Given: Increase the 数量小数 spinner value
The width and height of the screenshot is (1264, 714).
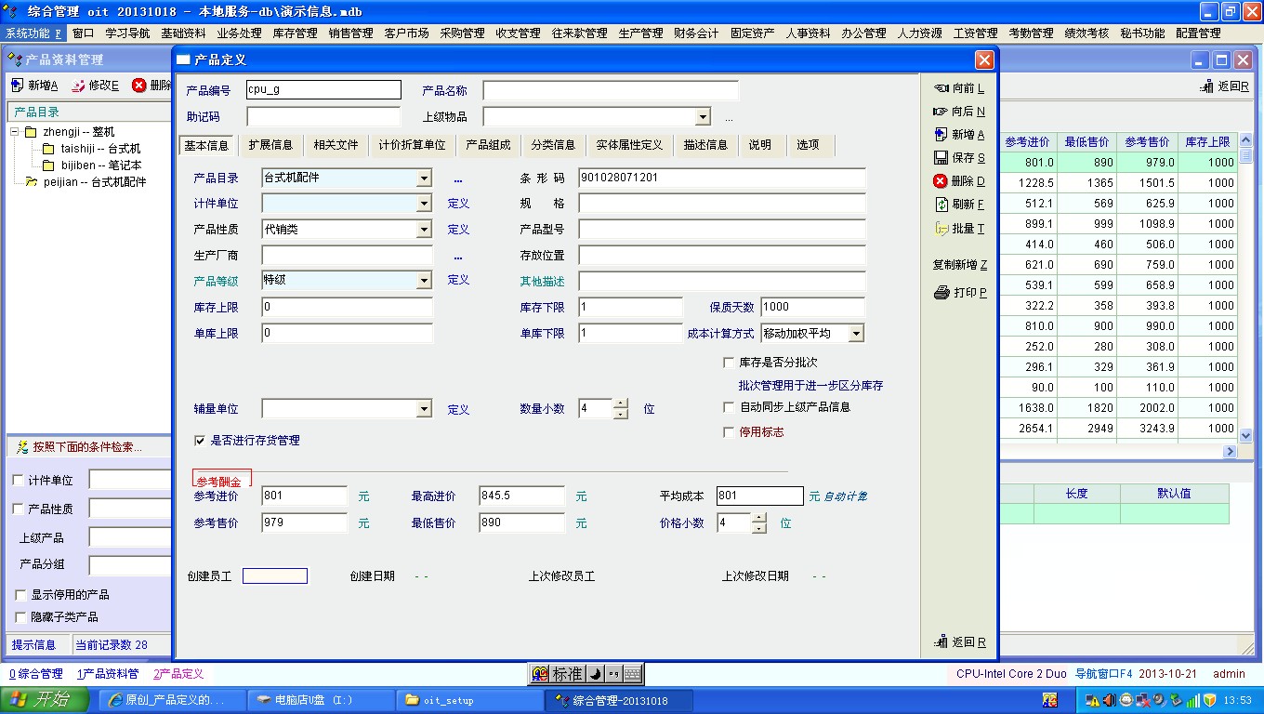Looking at the screenshot, I should (x=621, y=403).
